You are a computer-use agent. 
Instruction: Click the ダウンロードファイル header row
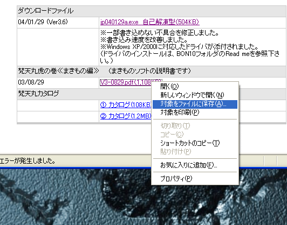coord(152,11)
